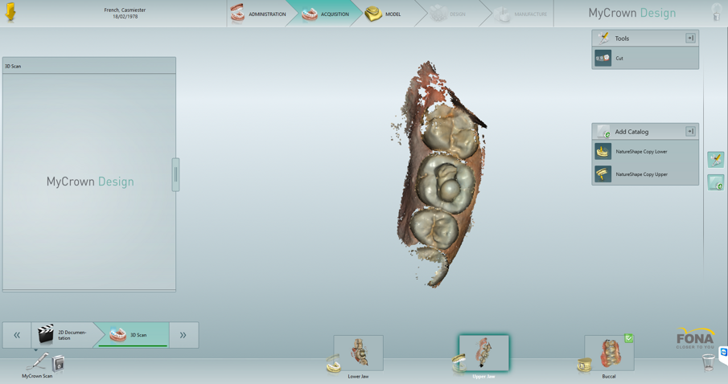Select the Lower Jaw scan thumbnail
Viewport: 728px width, 384px height.
tap(358, 353)
